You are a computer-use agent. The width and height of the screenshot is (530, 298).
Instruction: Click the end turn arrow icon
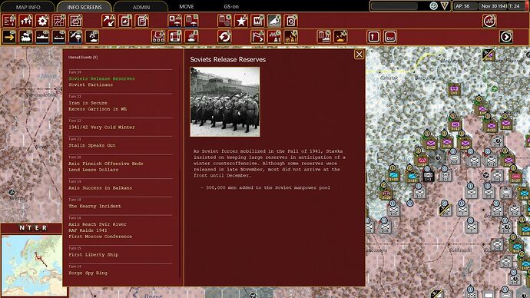pyautogui.click(x=506, y=37)
